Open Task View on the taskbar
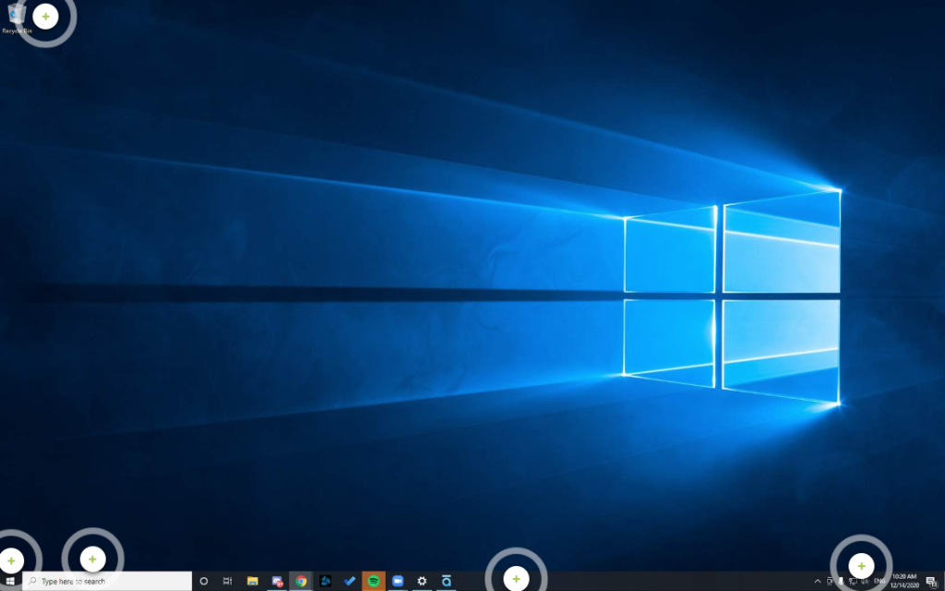 point(228,582)
